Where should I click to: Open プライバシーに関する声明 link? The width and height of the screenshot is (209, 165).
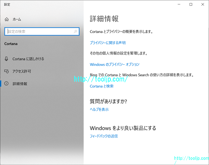(108, 43)
